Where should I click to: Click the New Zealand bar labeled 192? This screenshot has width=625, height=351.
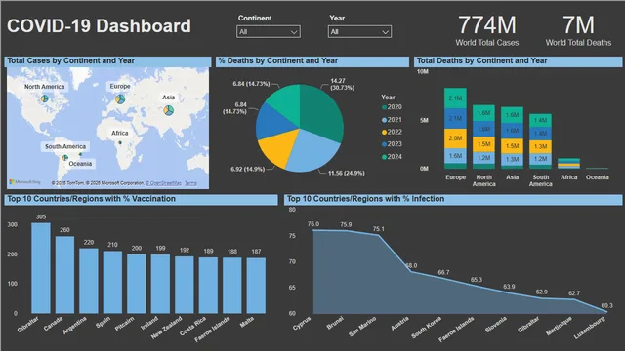point(185,285)
